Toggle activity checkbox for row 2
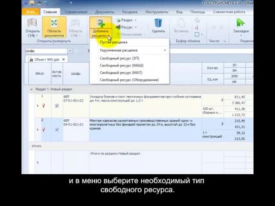 pyautogui.click(x=57, y=130)
